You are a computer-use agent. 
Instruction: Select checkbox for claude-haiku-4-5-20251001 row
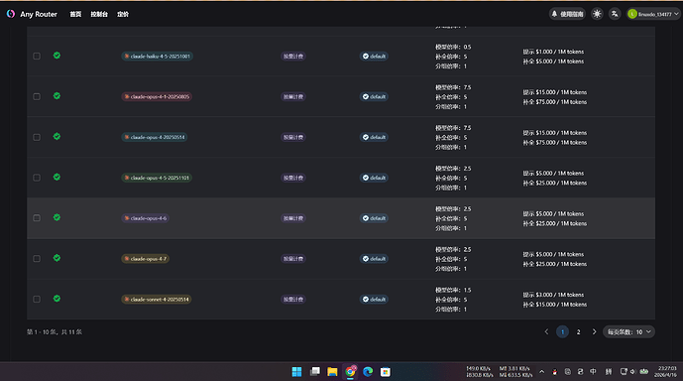[37, 57]
